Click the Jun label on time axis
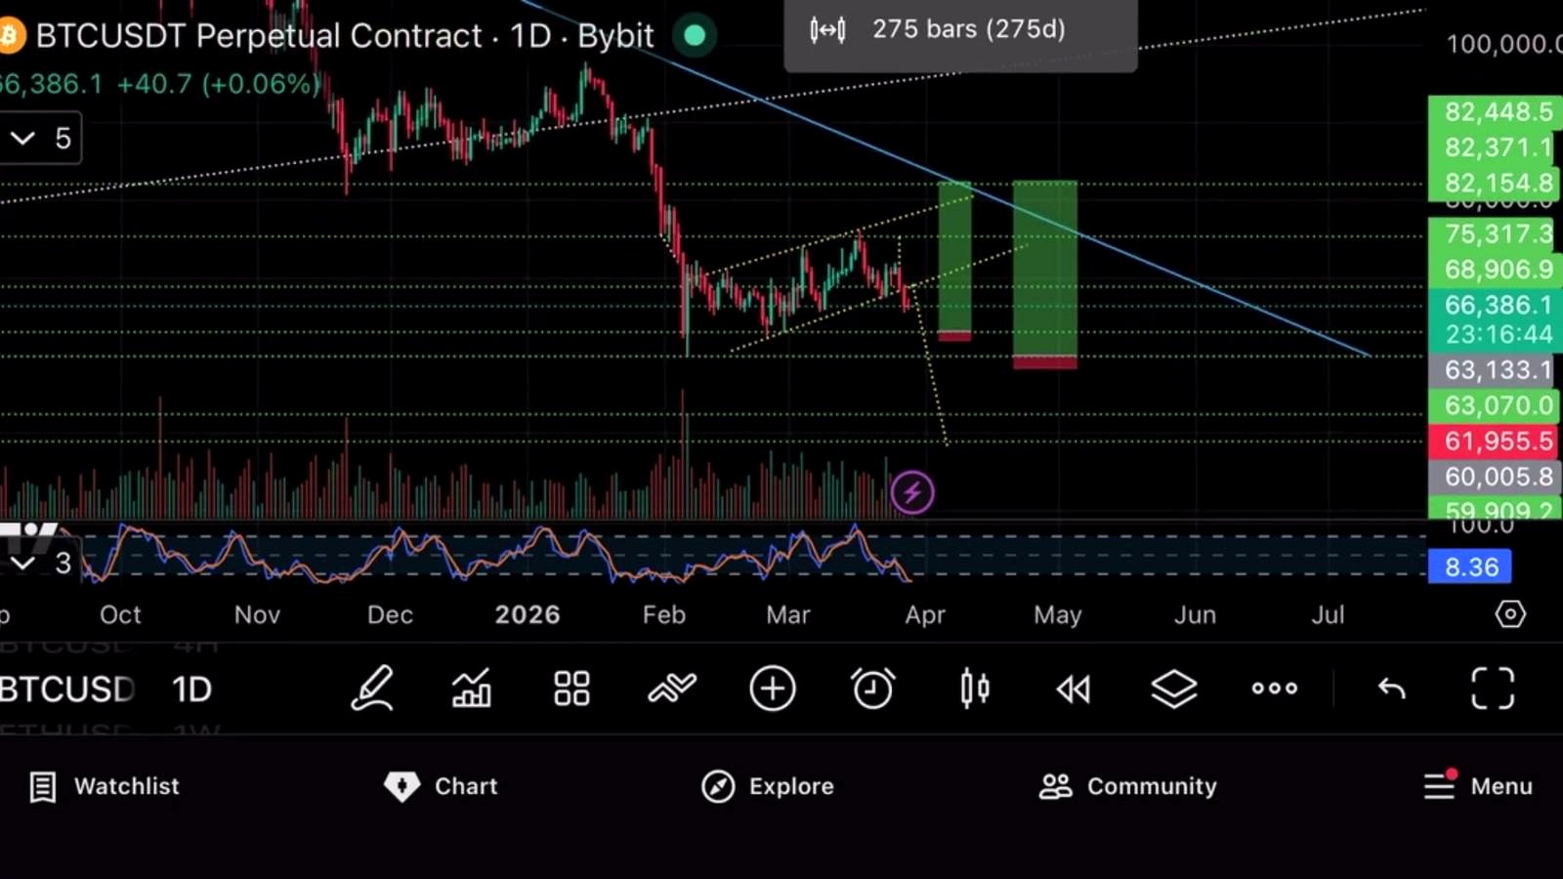Viewport: 1563px width, 879px height. tap(1195, 614)
